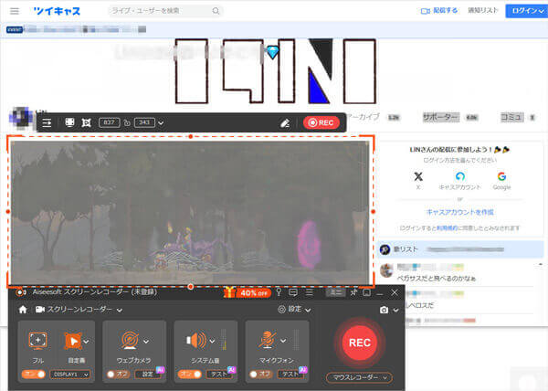Open the Aiseesoft three-line menu icon
Image resolution: width=548 pixels, height=391 pixels.
(x=310, y=292)
